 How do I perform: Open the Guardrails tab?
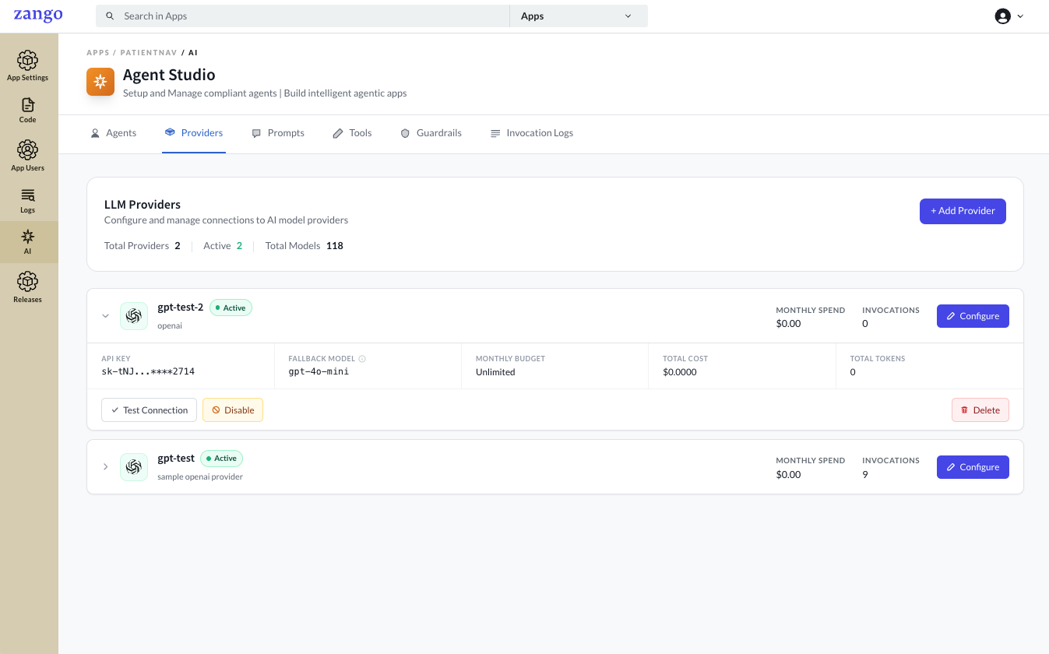click(x=431, y=133)
